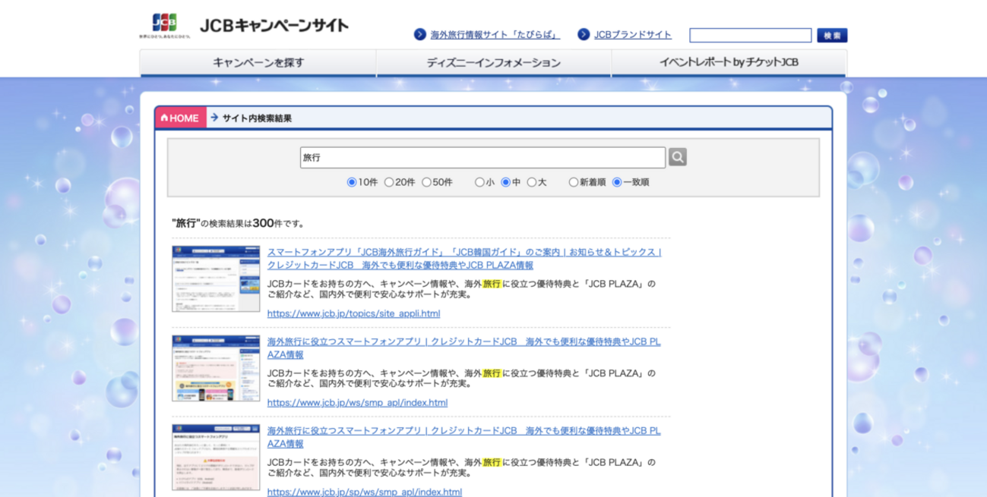
Task: Click the magnifying glass search icon
Action: tap(677, 156)
